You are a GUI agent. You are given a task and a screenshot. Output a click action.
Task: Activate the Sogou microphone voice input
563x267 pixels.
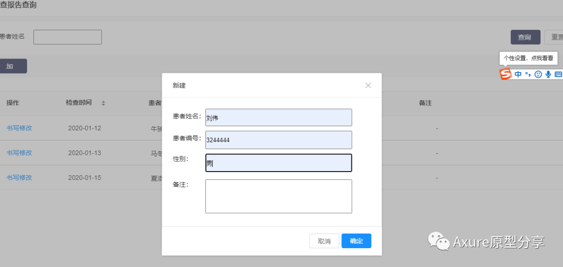(548, 75)
